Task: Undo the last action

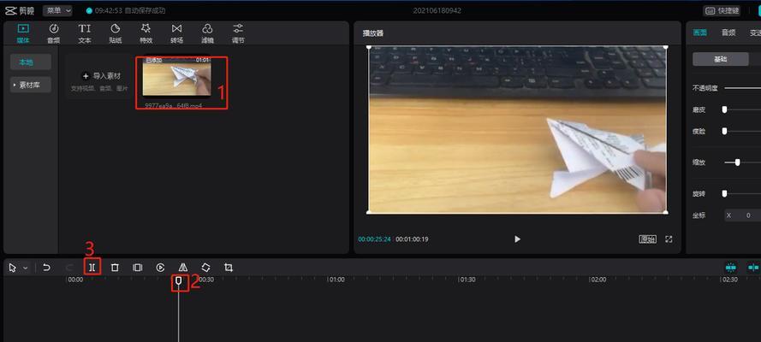Action: pyautogui.click(x=46, y=268)
